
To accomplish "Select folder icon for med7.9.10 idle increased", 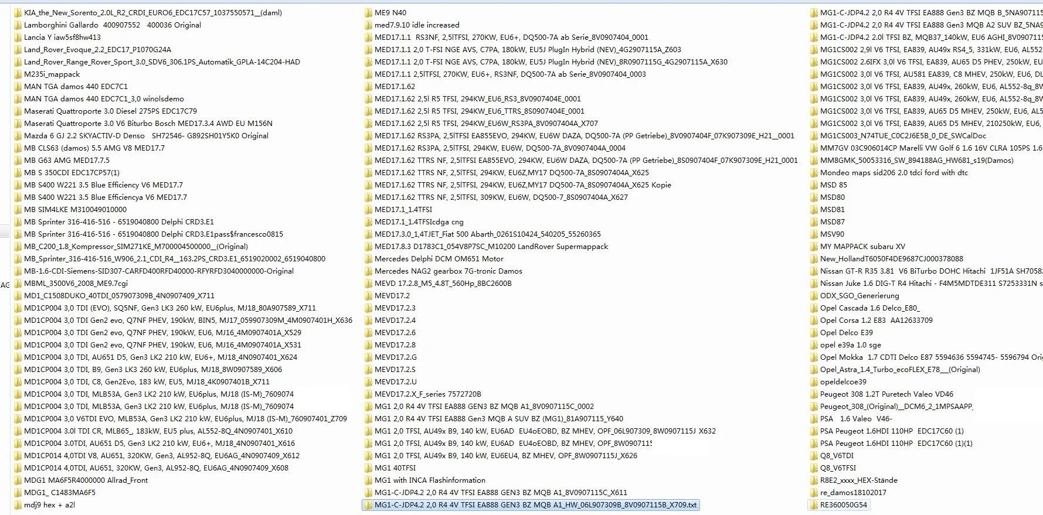I will pyautogui.click(x=368, y=25).
